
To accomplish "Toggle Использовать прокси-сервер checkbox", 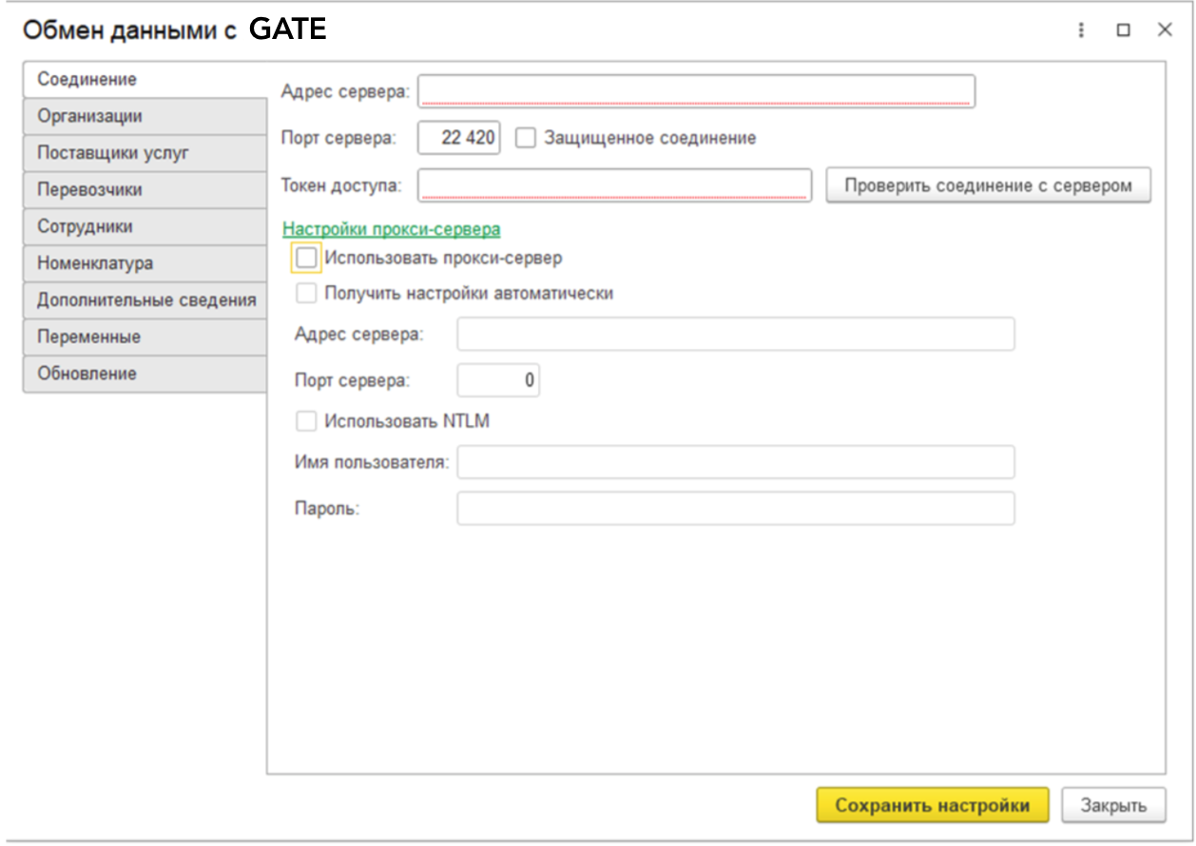I will tap(306, 258).
